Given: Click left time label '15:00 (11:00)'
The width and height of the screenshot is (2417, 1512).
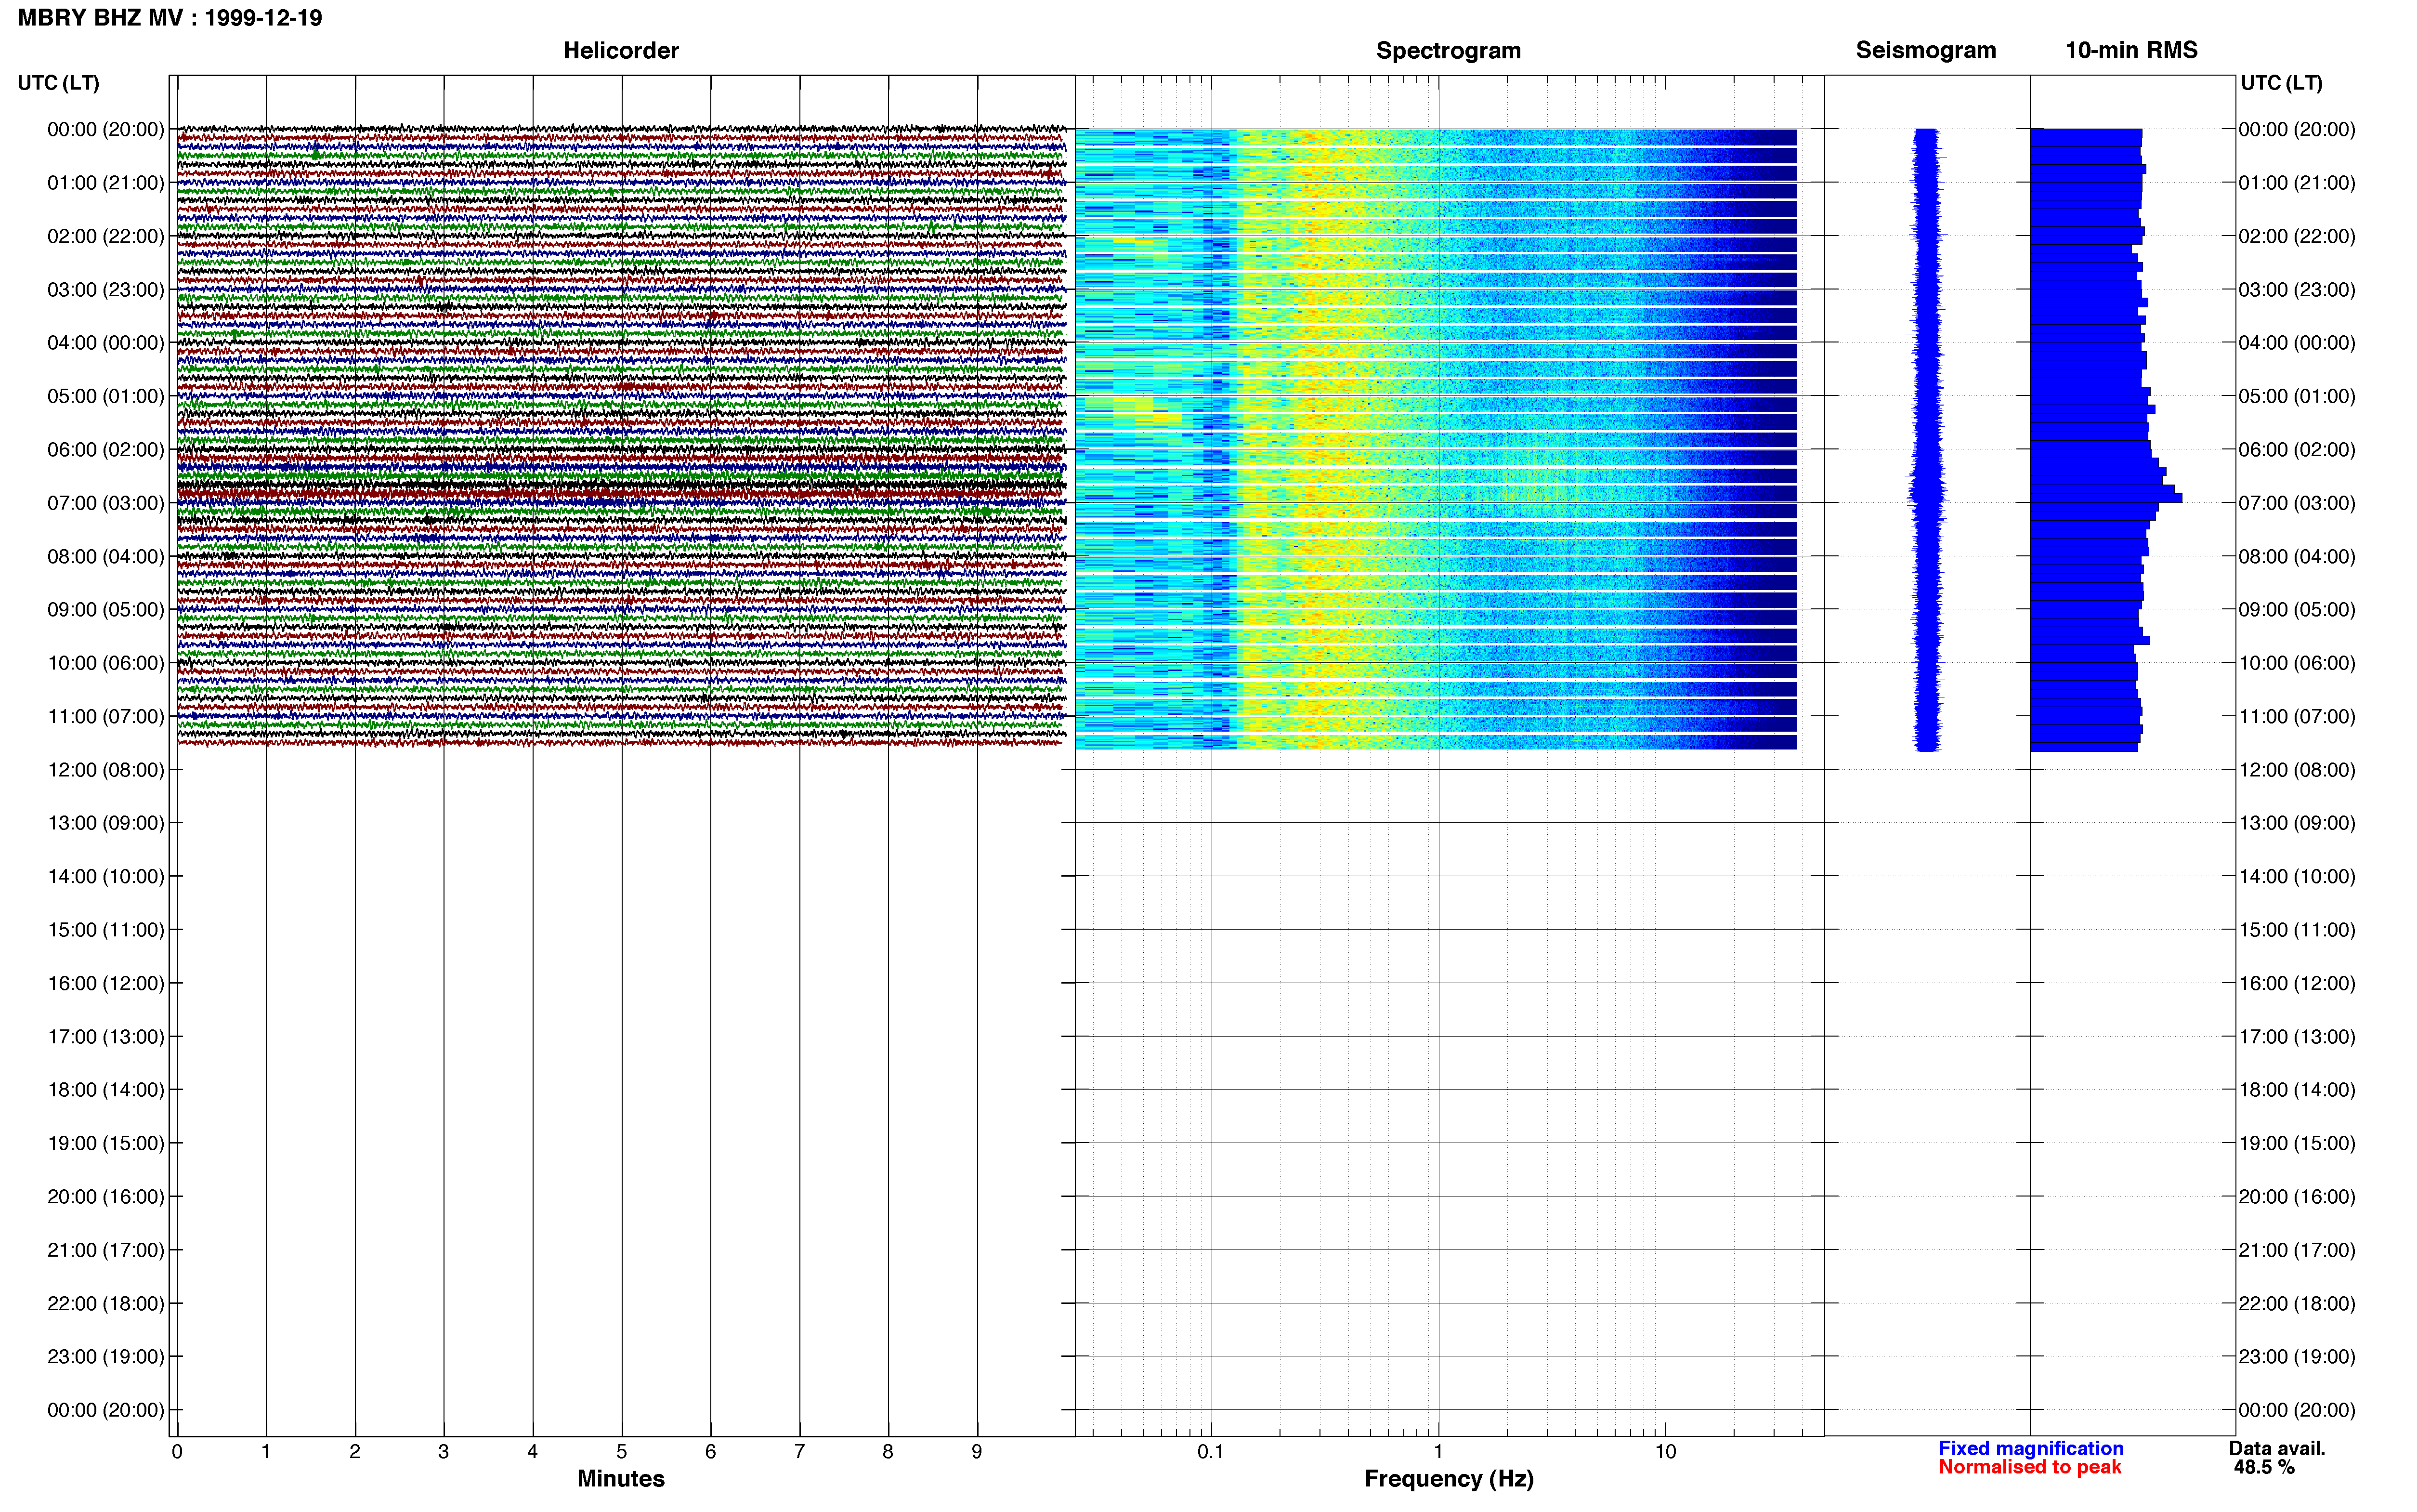Looking at the screenshot, I should 106,930.
